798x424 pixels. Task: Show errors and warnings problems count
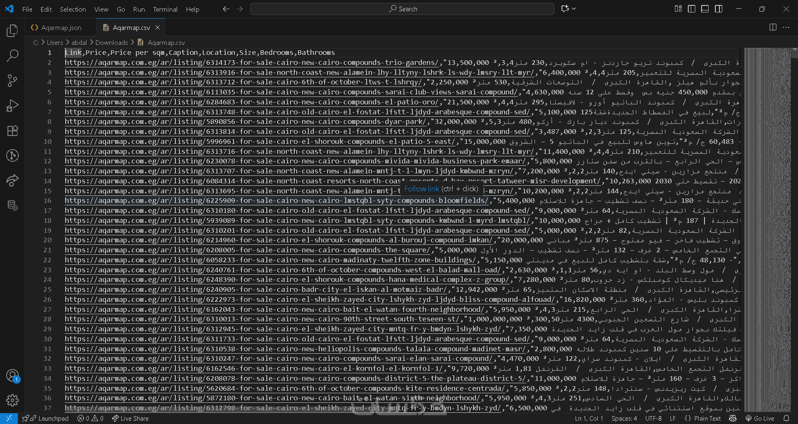coord(91,419)
